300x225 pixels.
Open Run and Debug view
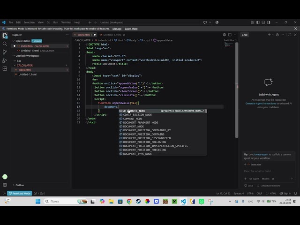click(x=5, y=60)
